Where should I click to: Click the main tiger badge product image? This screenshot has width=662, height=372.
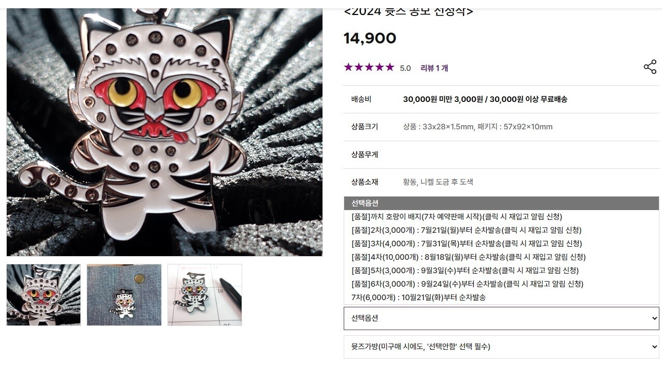coord(164,132)
